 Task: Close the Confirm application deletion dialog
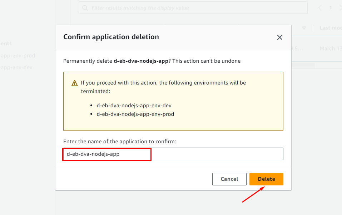click(279, 37)
